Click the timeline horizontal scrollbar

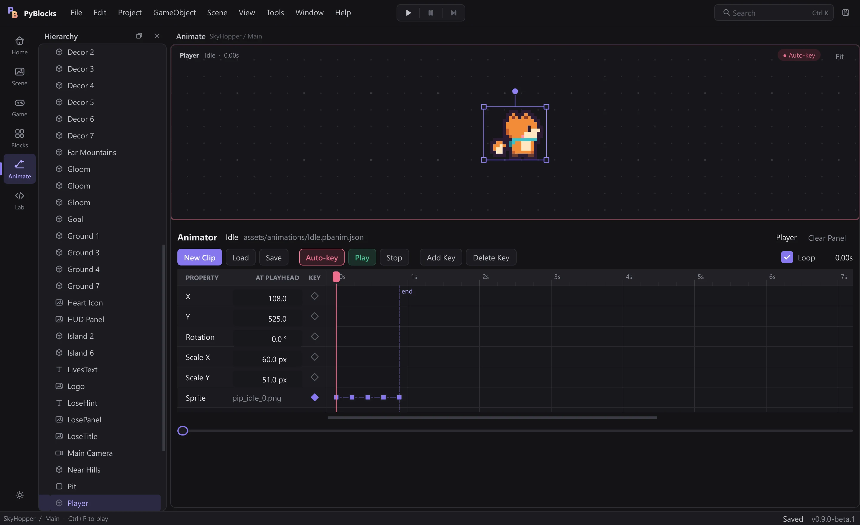pos(492,417)
